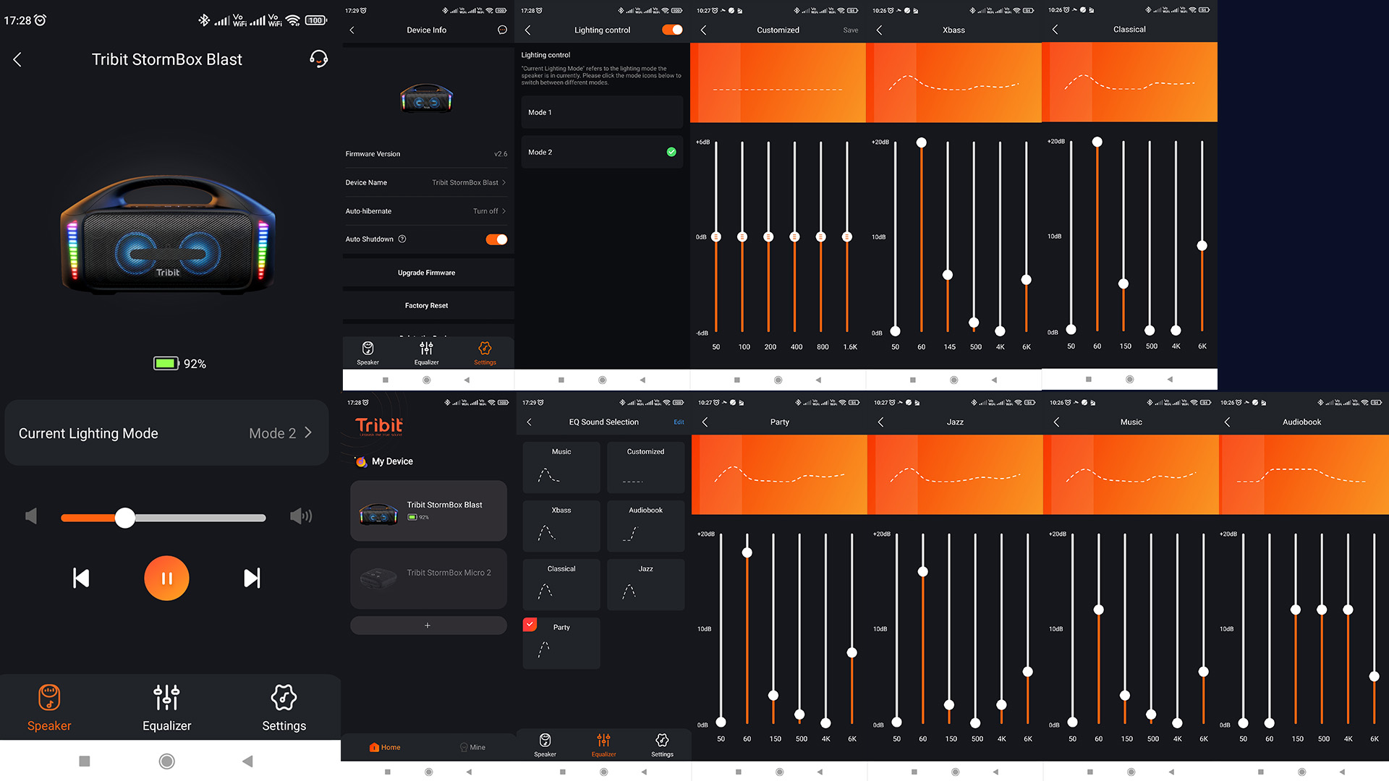Go back from Device Info screen
This screenshot has height=781, width=1389.
(352, 30)
